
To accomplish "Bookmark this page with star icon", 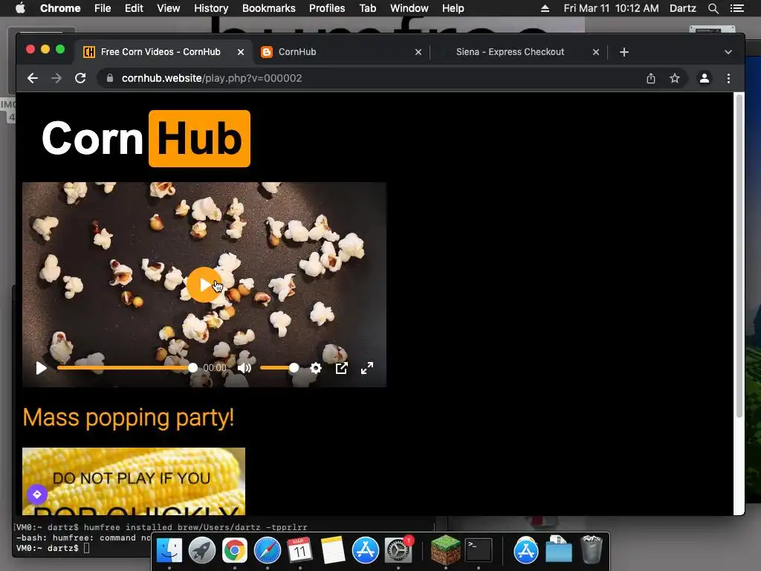I will (x=675, y=78).
